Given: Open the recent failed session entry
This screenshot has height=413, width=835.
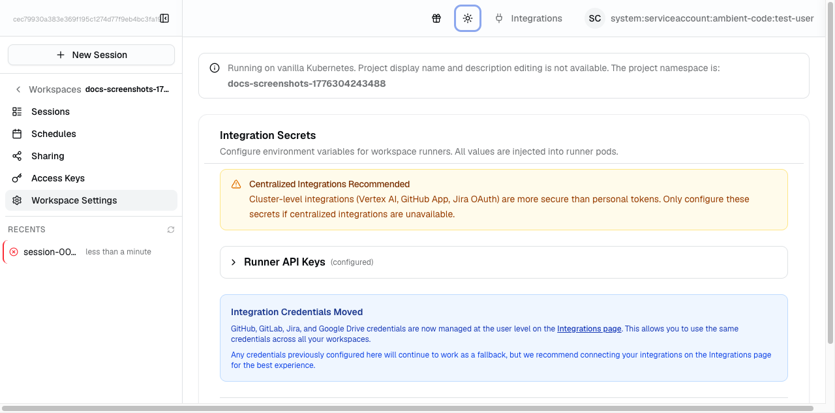Looking at the screenshot, I should tap(50, 252).
